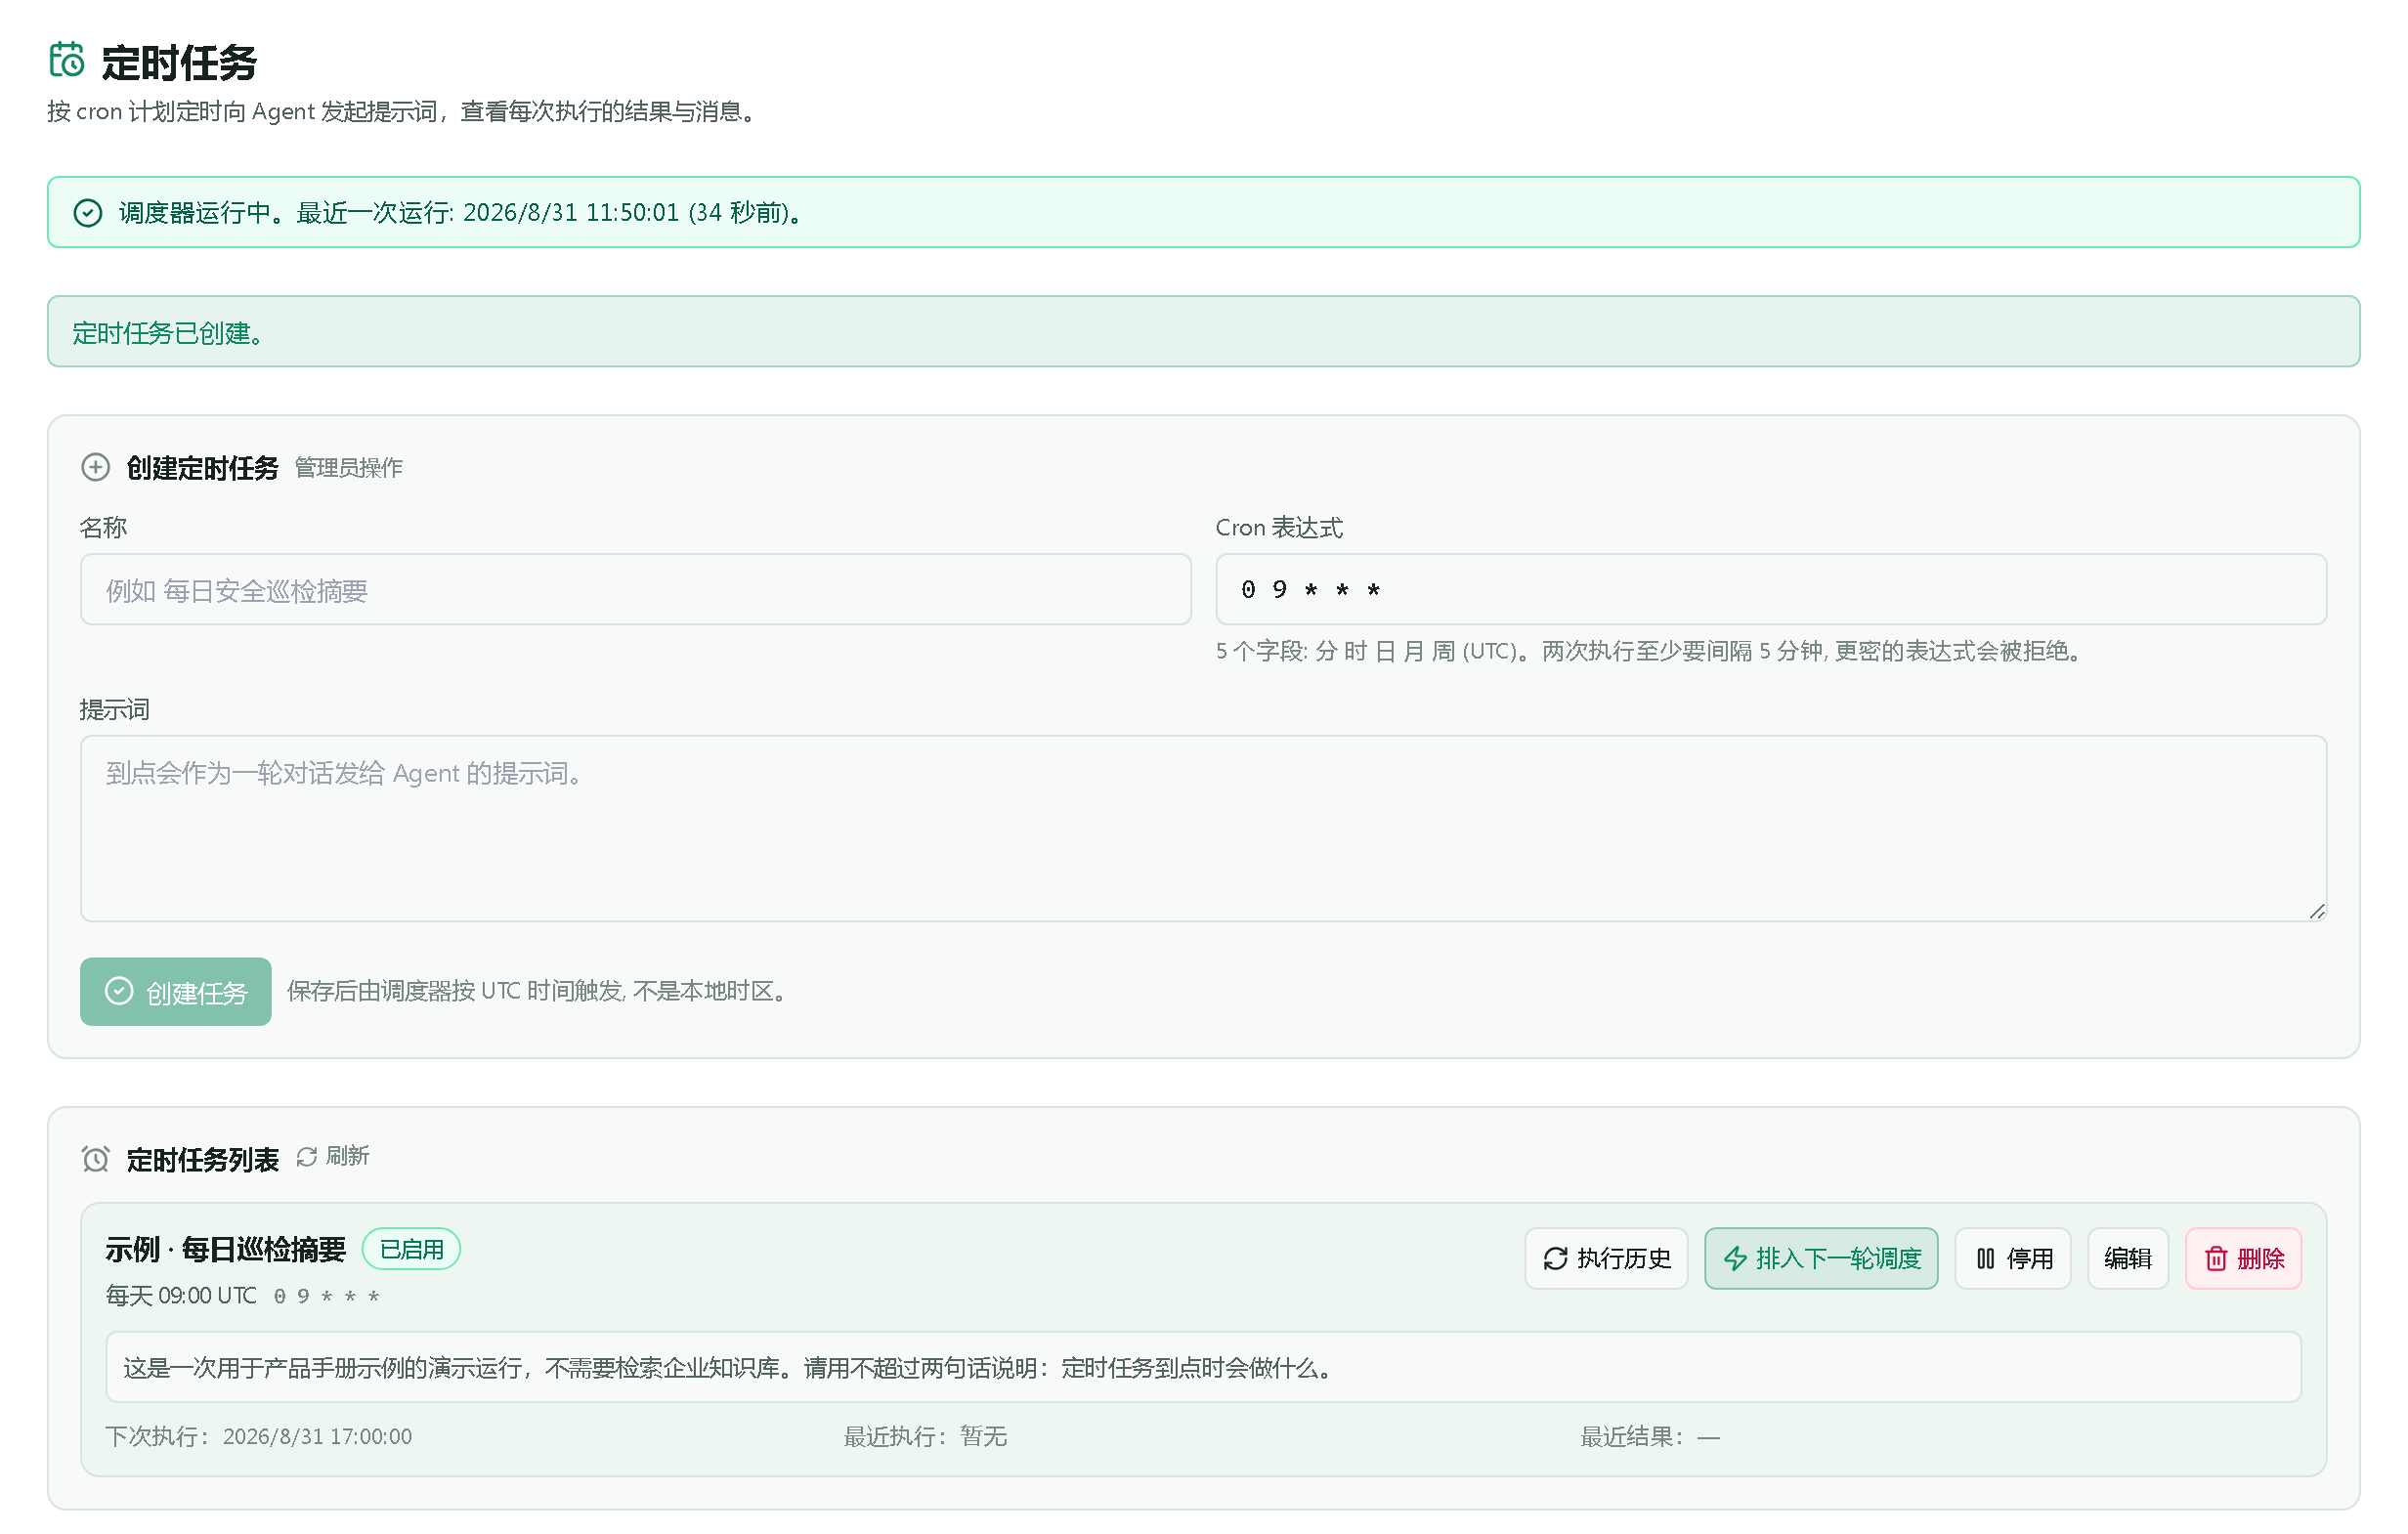Grab the textarea resize handle corner
This screenshot has width=2408, height=1534.
(x=2316, y=911)
